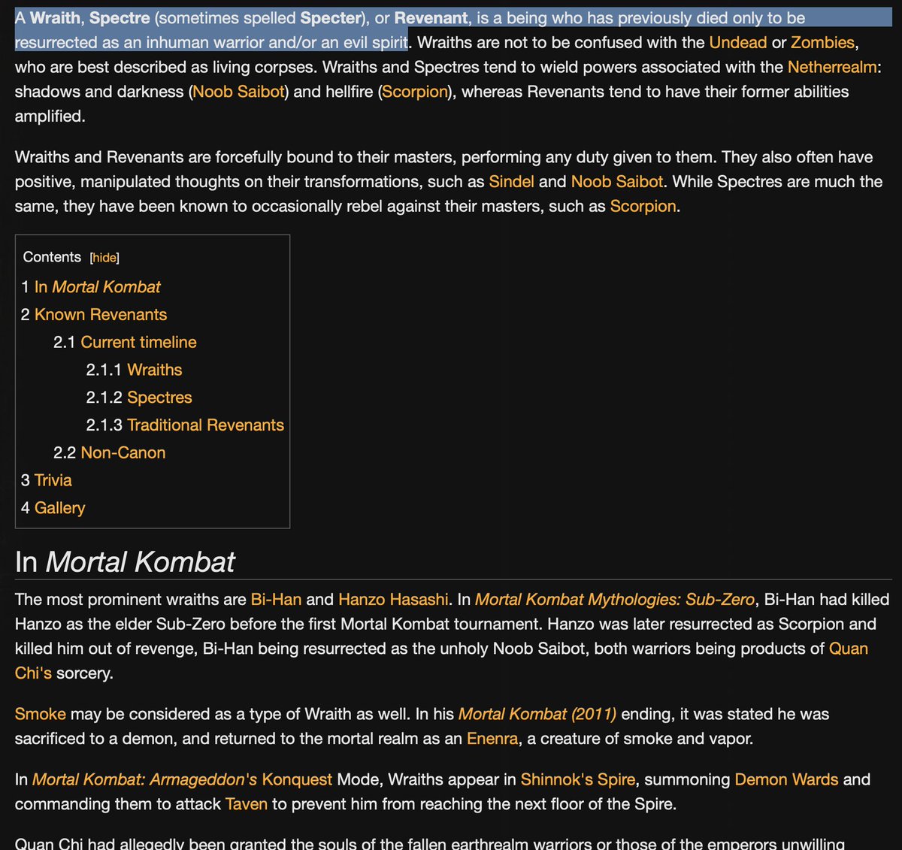Open Noob Saibot link next to Sindel

point(617,182)
